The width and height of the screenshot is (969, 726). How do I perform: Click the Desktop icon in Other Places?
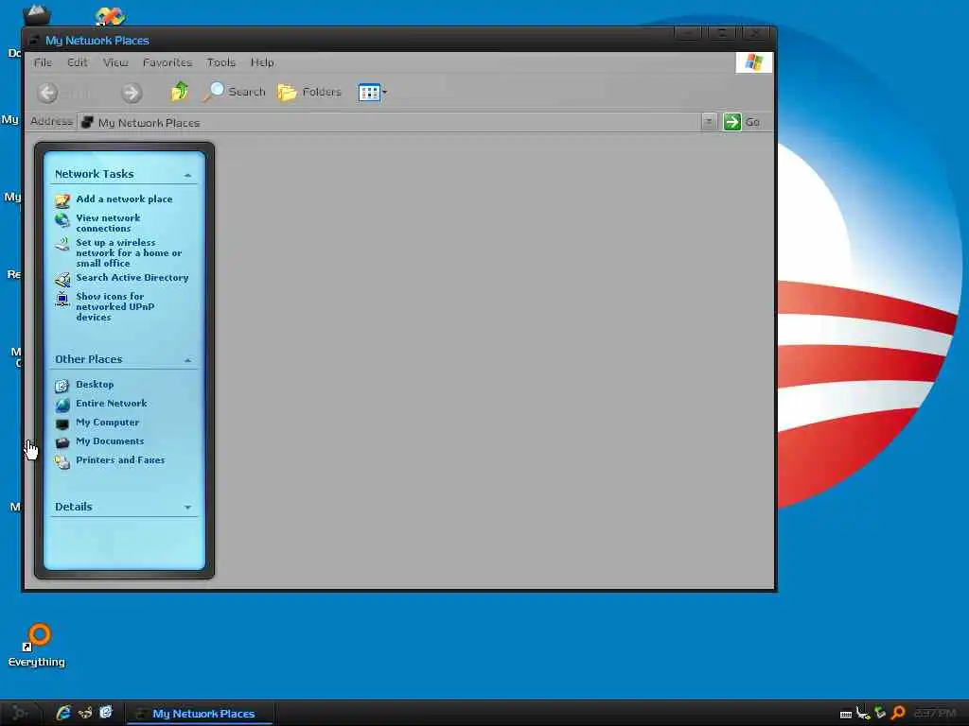point(62,386)
